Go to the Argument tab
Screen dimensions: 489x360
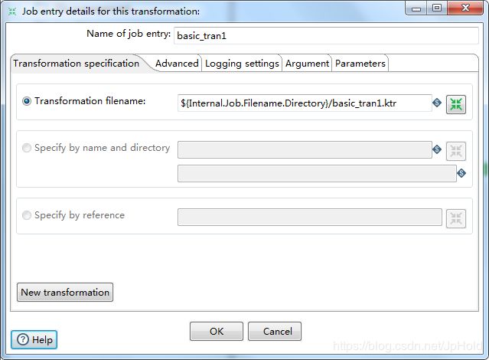(x=307, y=64)
